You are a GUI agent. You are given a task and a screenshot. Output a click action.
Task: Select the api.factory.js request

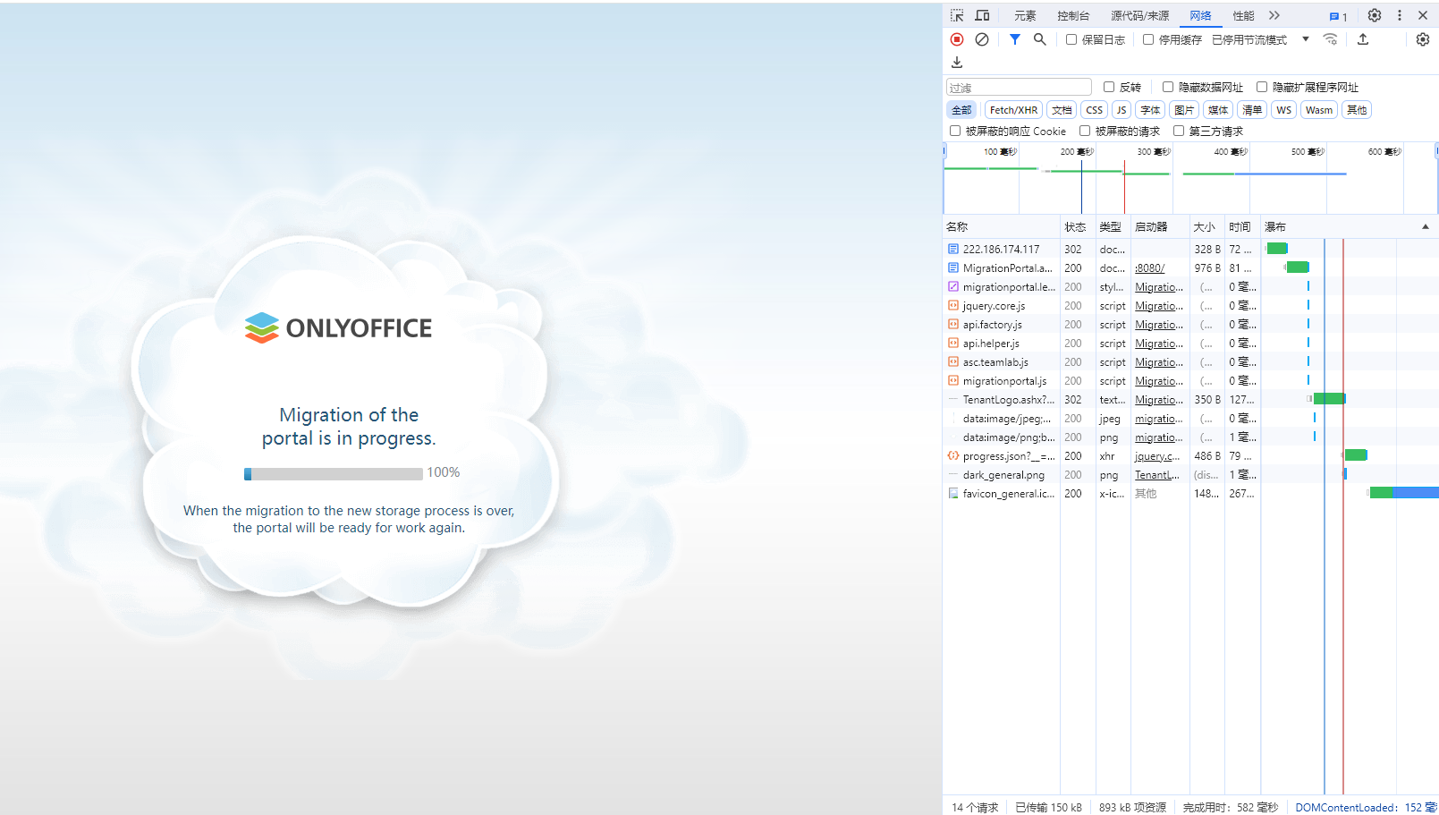pyautogui.click(x=1190, y=324)
